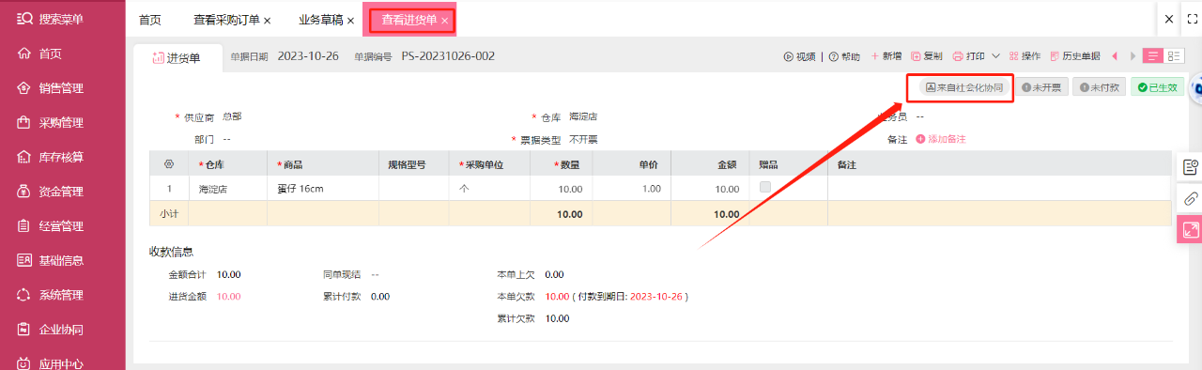
Task: Click the 未付款 status tag
Action: tap(1099, 87)
